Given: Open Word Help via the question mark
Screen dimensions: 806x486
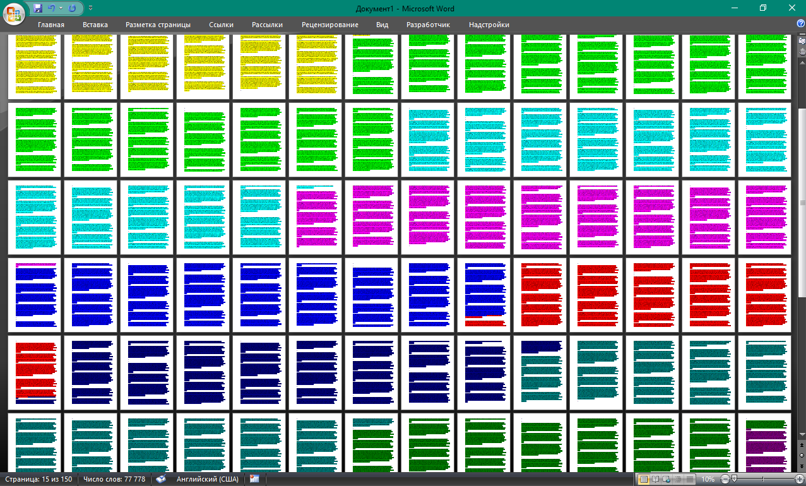Looking at the screenshot, I should (800, 24).
